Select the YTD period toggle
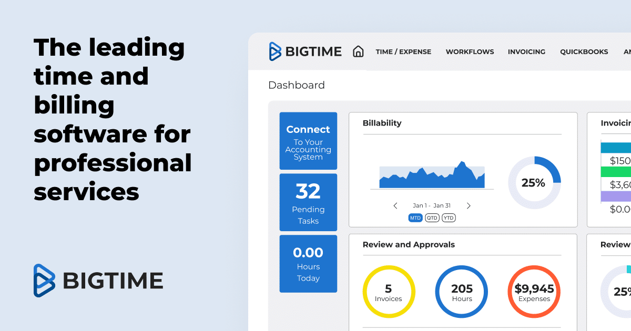Image resolution: width=631 pixels, height=331 pixels. coord(449,218)
